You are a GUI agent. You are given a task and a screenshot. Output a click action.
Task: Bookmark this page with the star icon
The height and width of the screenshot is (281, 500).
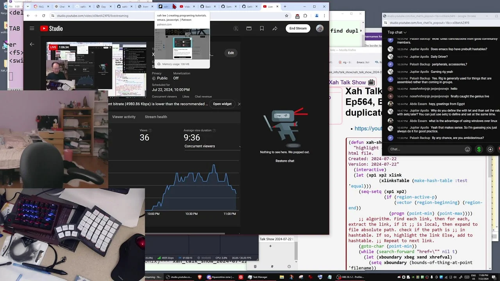pos(286,16)
